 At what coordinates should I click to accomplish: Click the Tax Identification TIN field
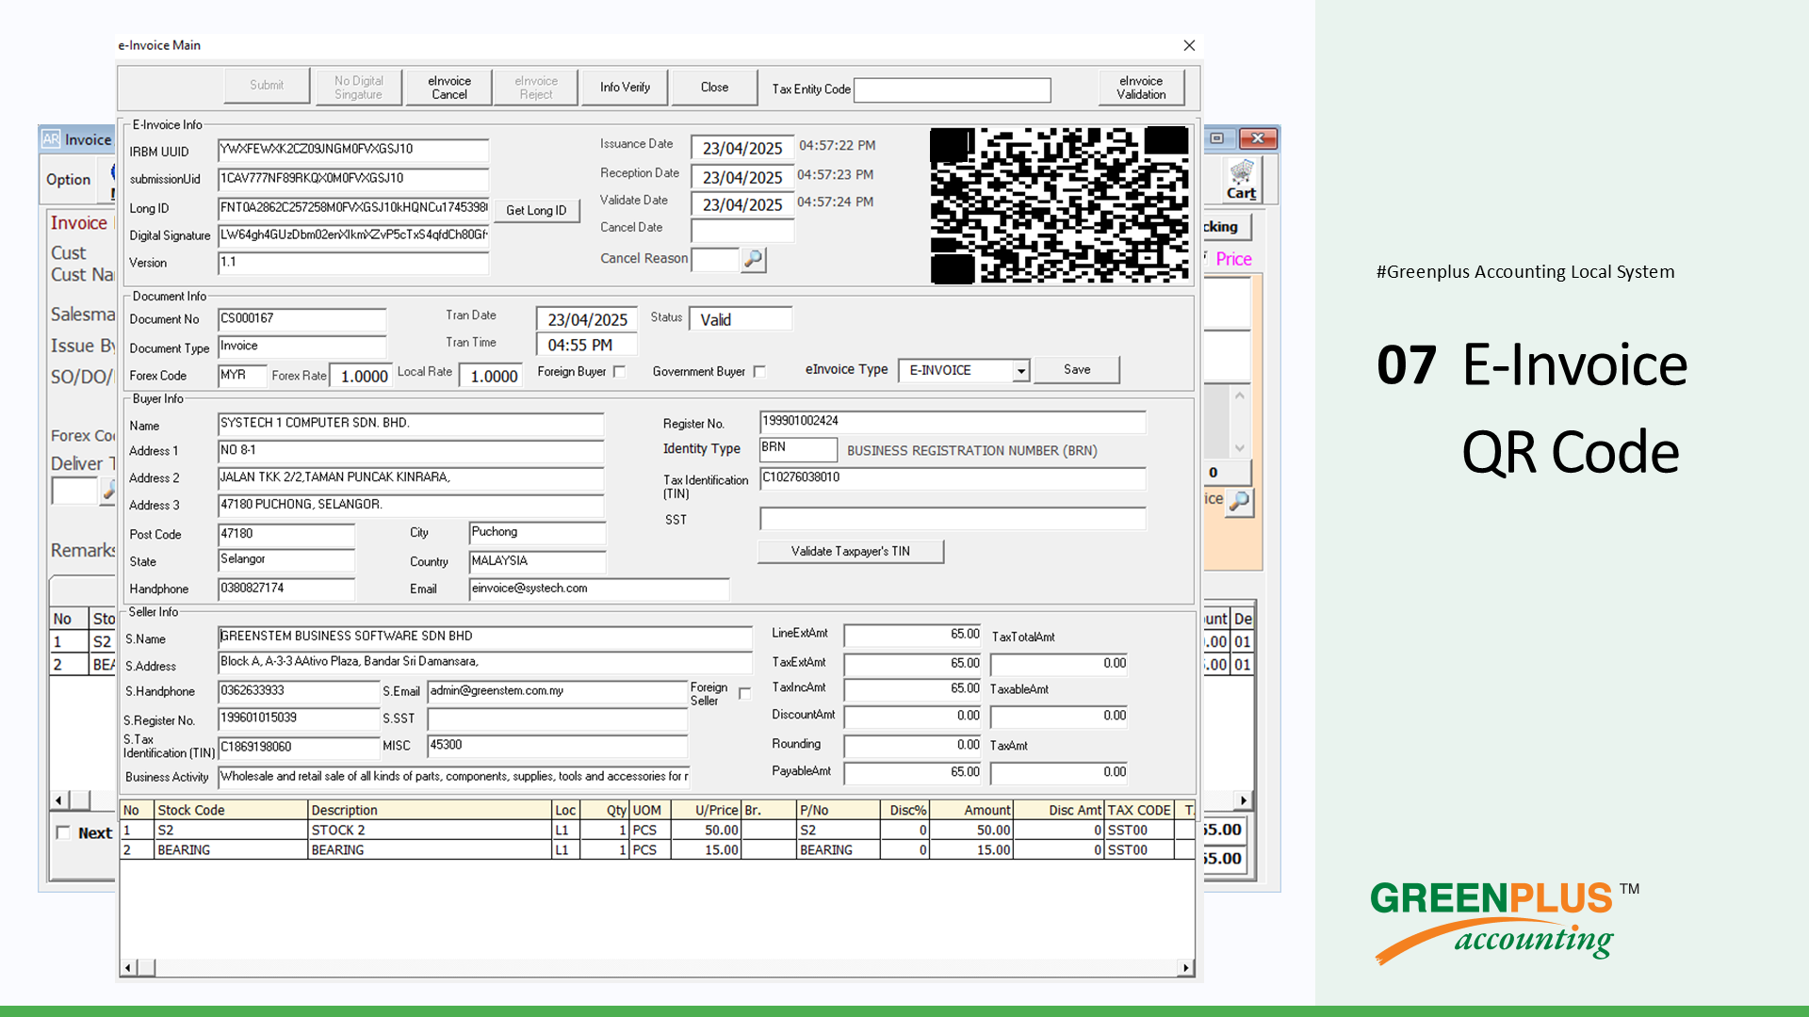coord(952,478)
